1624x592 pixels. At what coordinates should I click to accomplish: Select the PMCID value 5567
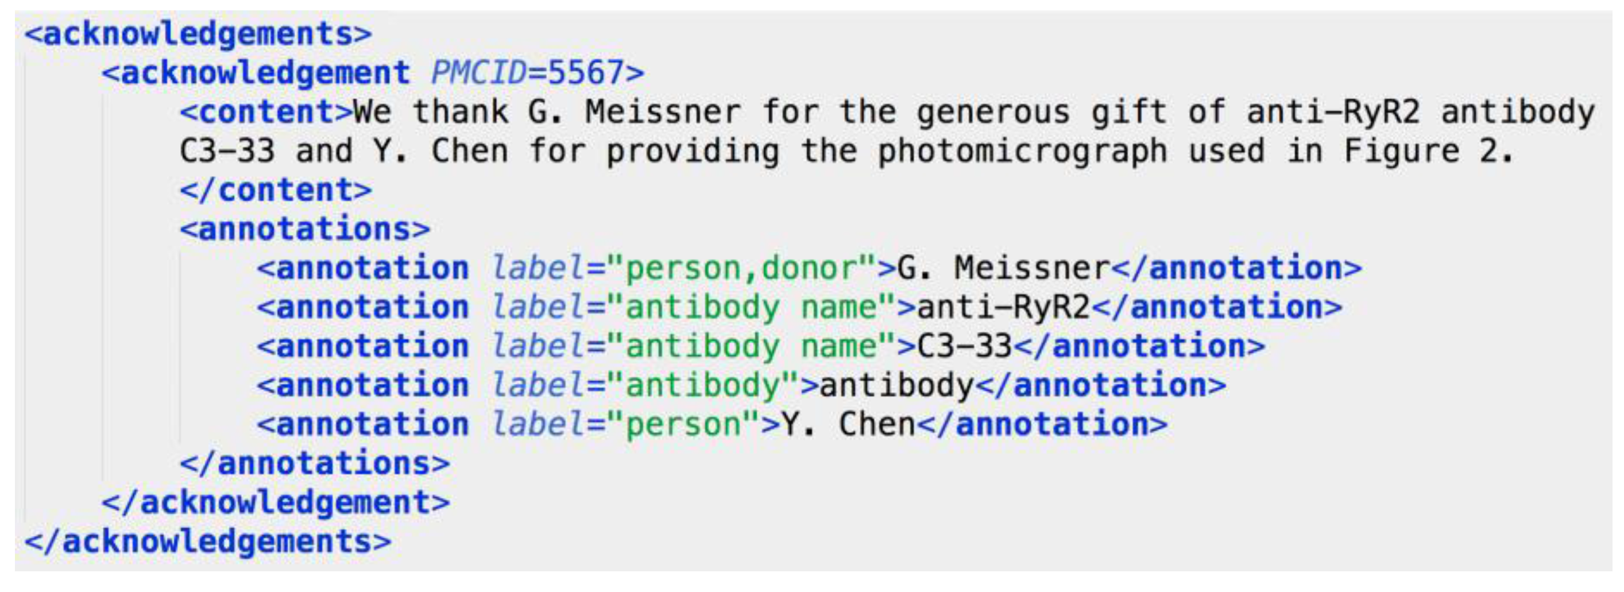pos(586,73)
